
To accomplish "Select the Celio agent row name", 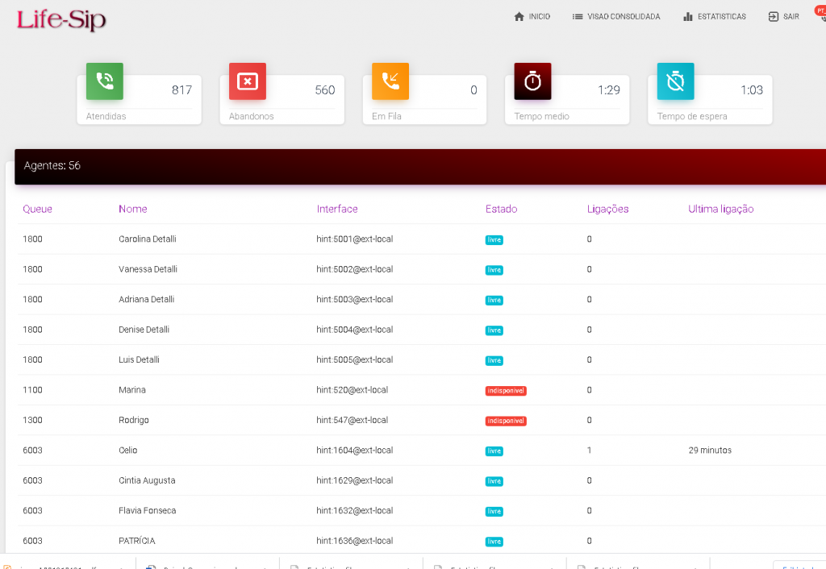I will (128, 451).
